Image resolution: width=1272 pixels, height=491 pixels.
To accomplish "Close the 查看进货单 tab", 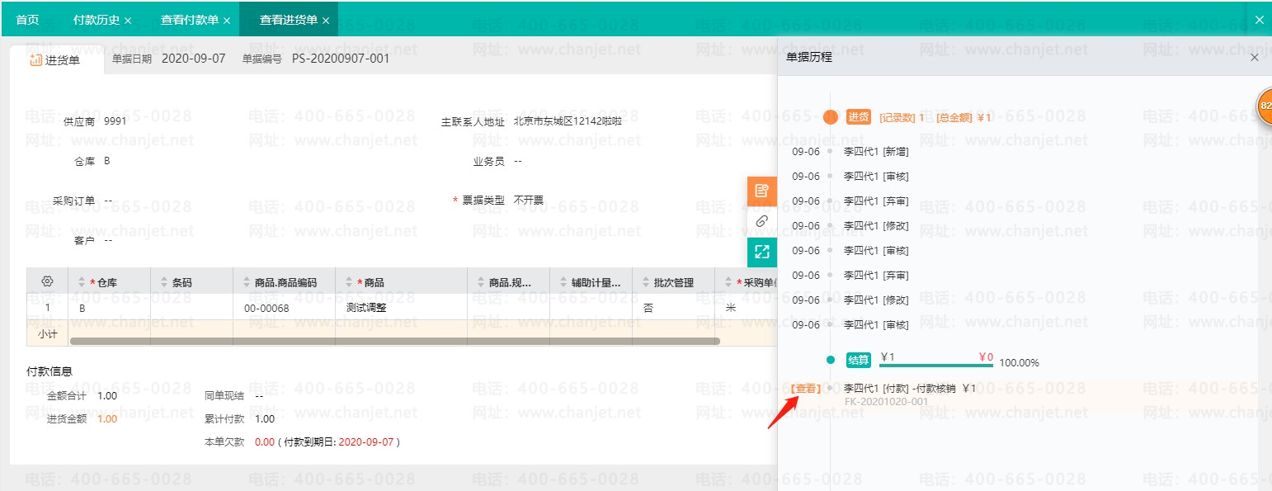I will coord(326,21).
